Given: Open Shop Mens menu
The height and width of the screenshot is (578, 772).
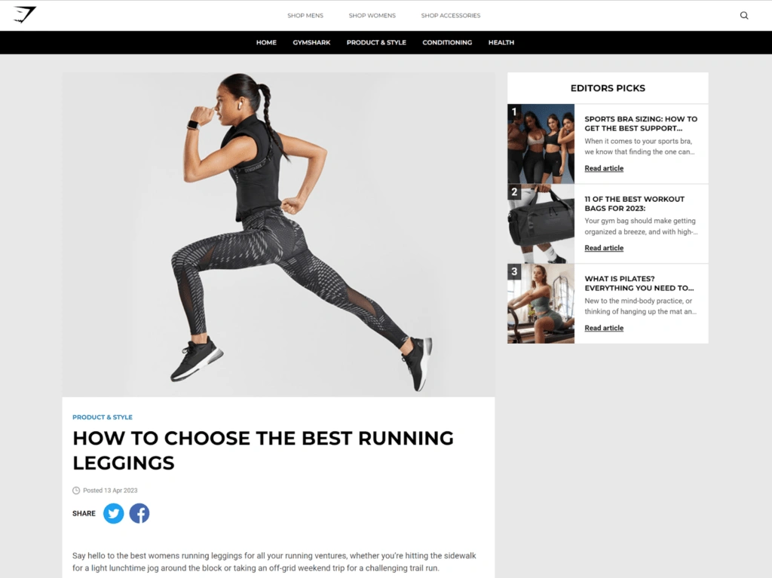Looking at the screenshot, I should click(305, 16).
